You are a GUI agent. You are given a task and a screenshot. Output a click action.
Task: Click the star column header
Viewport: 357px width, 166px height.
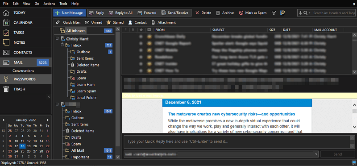click(x=141, y=30)
